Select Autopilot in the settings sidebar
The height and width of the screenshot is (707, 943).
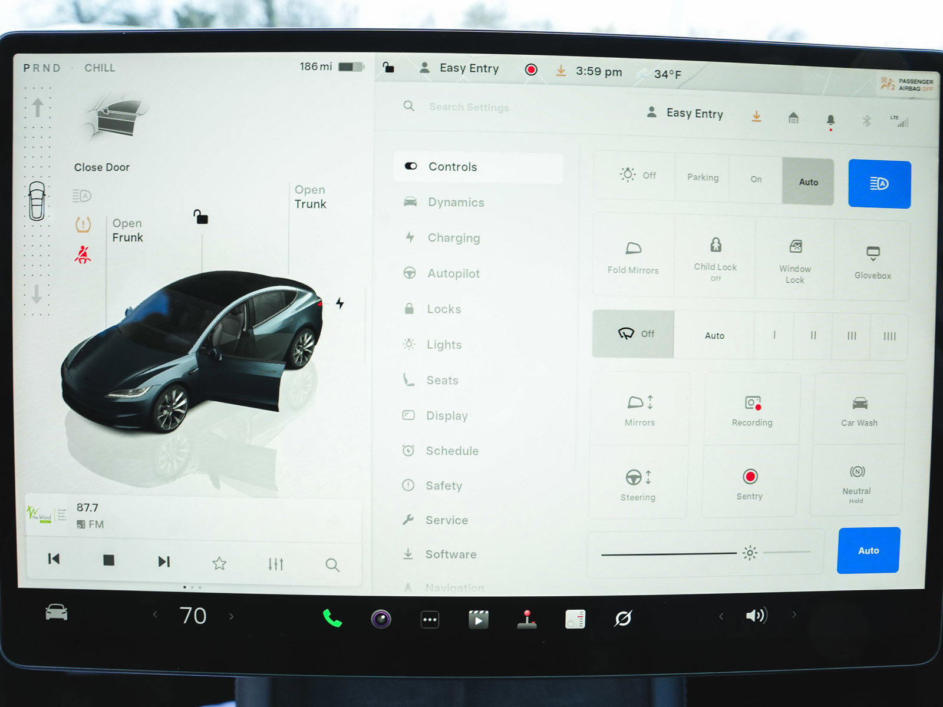(x=454, y=273)
